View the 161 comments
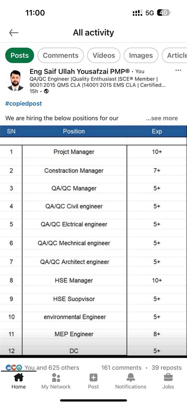The image size is (187, 405). [x=121, y=367]
